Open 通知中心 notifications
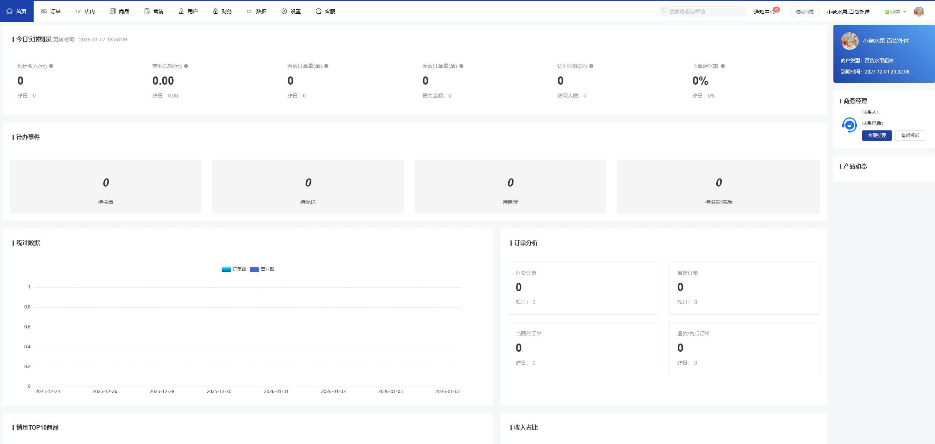This screenshot has width=935, height=444. [764, 12]
